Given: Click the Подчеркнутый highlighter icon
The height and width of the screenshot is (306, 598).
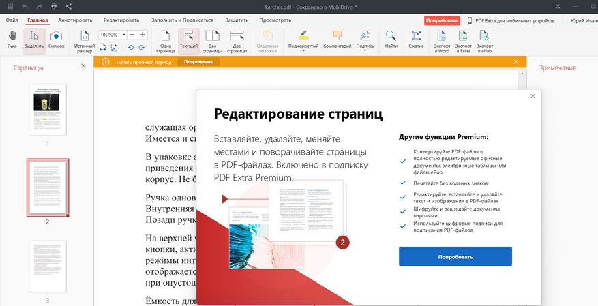Looking at the screenshot, I should click(x=303, y=35).
